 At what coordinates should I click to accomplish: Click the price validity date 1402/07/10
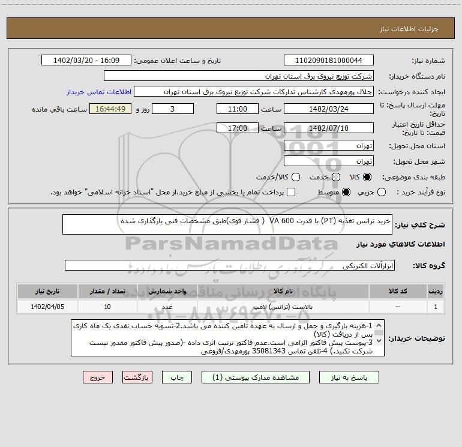[329, 128]
